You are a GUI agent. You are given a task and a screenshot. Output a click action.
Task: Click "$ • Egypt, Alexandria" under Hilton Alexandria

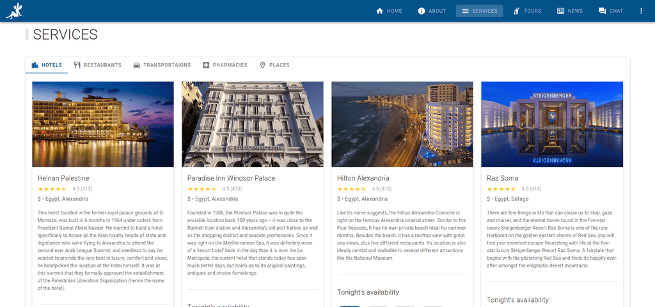pyautogui.click(x=362, y=199)
